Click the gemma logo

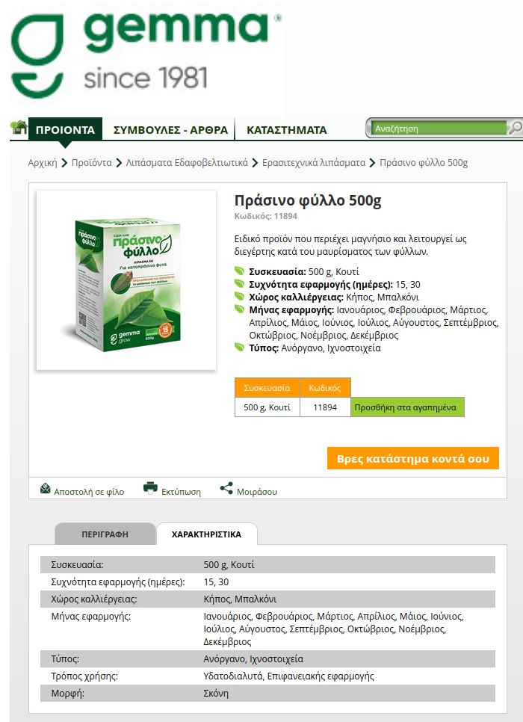pos(146,55)
